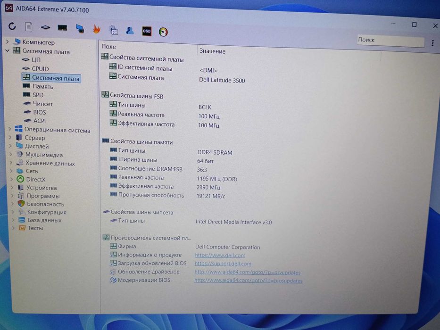Click the Dell Computer Corporation value
The height and width of the screenshot is (330, 440).
(228, 247)
